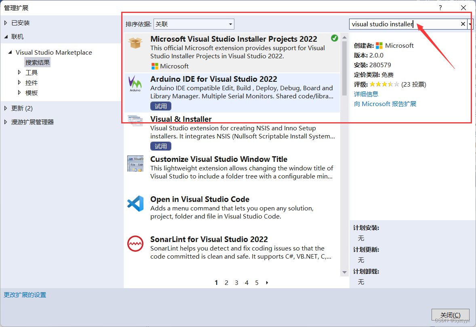Click the Visual Studio Code logo icon
Image resolution: width=476 pixels, height=327 pixels.
click(x=135, y=204)
